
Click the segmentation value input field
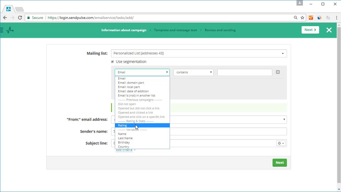[245, 72]
